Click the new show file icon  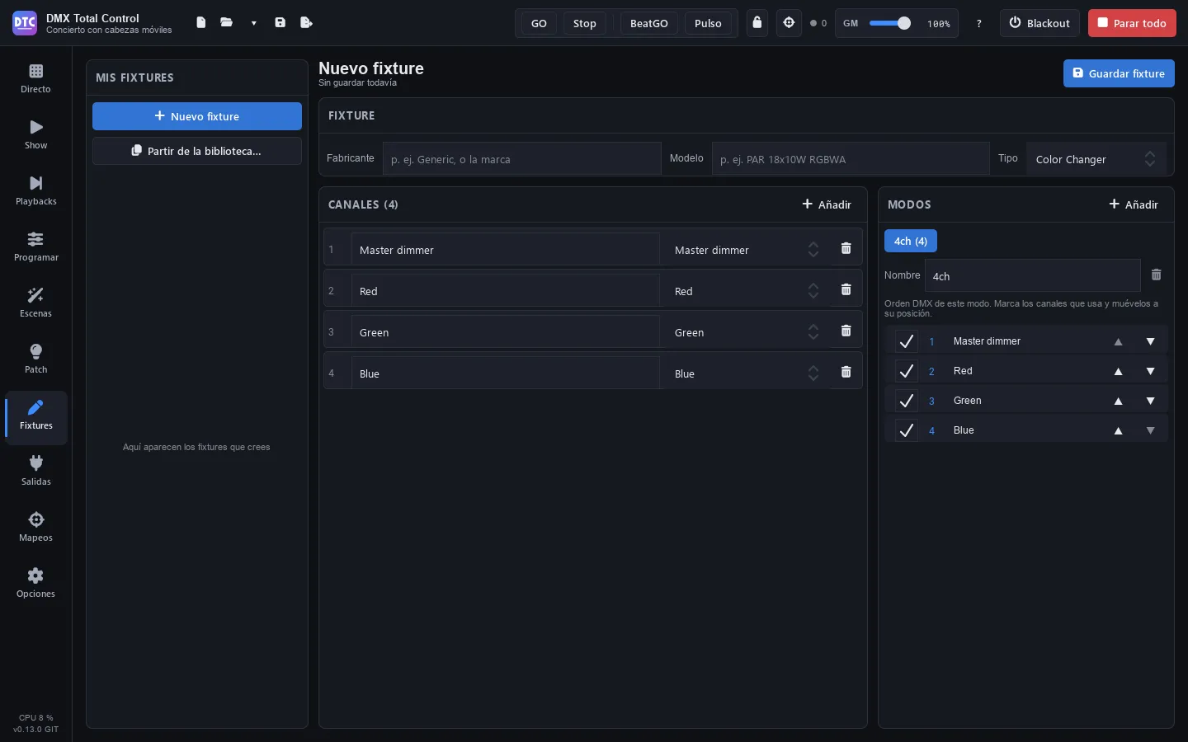(200, 23)
